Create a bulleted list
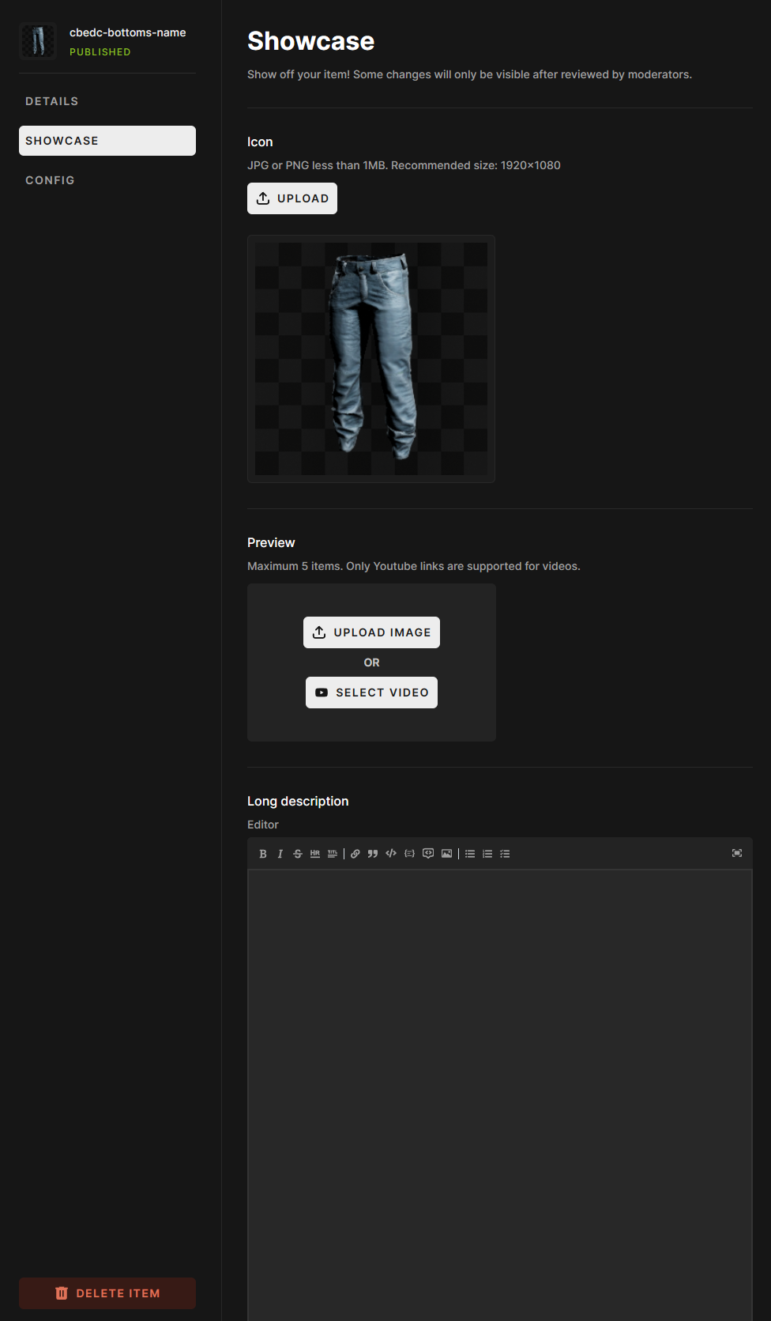This screenshot has height=1321, width=771. coord(470,854)
